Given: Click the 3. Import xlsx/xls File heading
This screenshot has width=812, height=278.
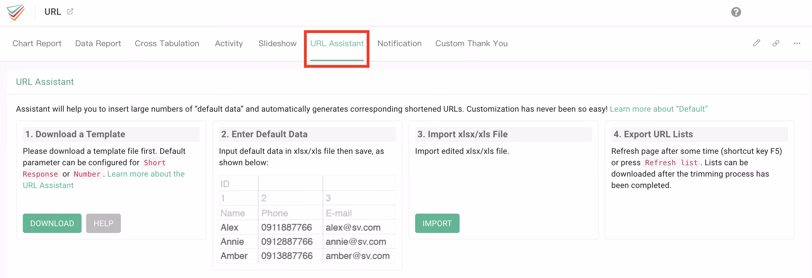Looking at the screenshot, I should pos(462,134).
